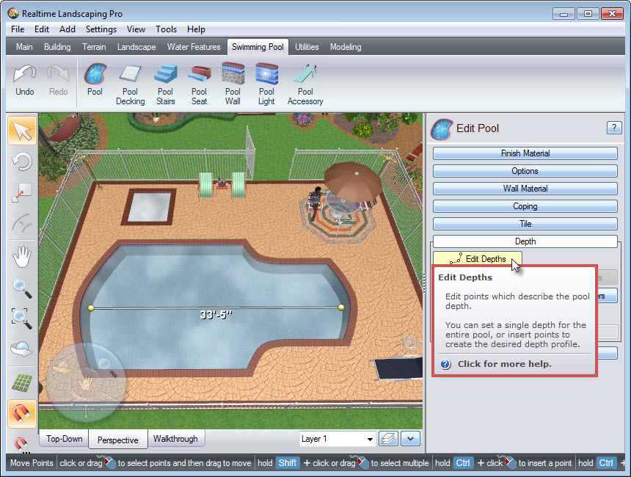This screenshot has height=477, width=631.
Task: Open the Edit menu
Action: [41, 29]
